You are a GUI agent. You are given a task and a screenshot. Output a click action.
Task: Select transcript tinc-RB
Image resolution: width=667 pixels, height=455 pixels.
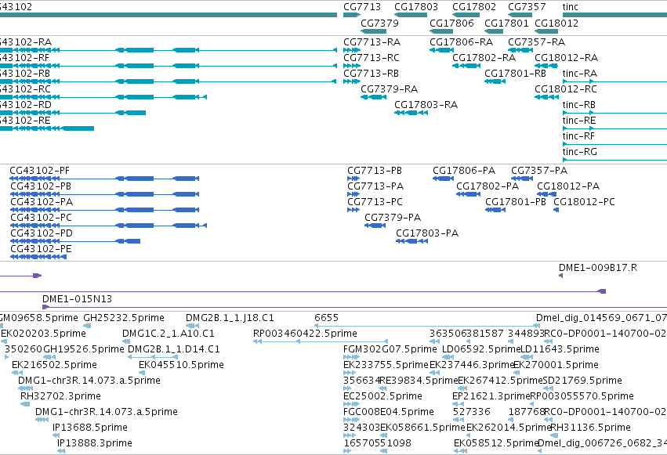(614, 113)
